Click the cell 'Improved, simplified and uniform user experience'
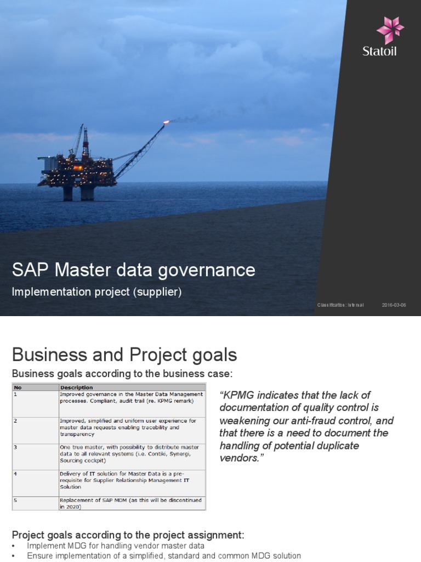Viewport: 421px width, 562px height. pos(132,430)
